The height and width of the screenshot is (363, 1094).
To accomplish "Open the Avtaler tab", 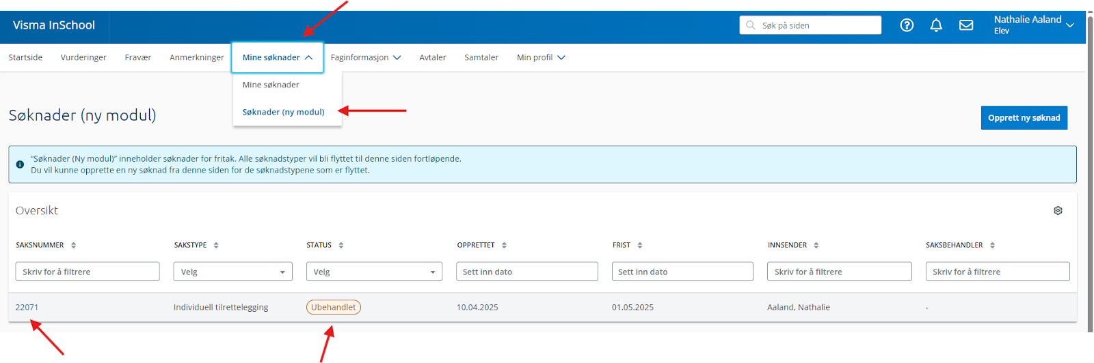I will coord(433,57).
